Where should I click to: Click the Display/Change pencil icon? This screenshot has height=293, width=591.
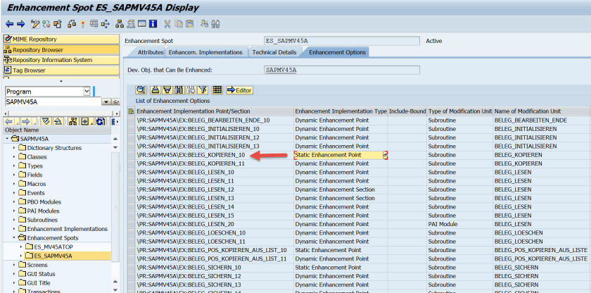point(34,24)
